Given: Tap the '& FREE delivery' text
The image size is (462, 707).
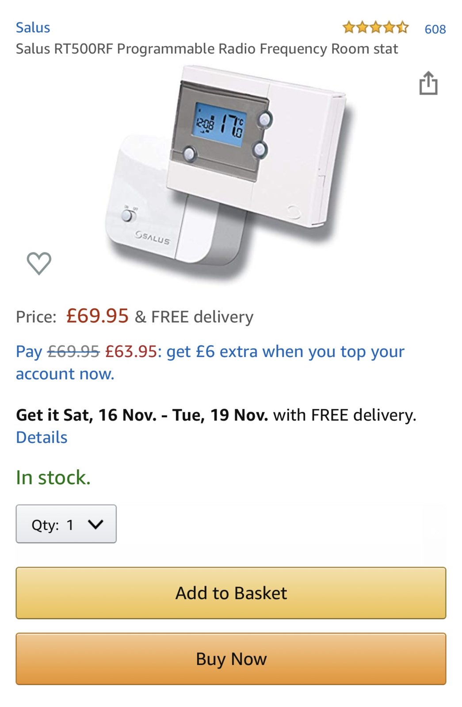Looking at the screenshot, I should 194,317.
